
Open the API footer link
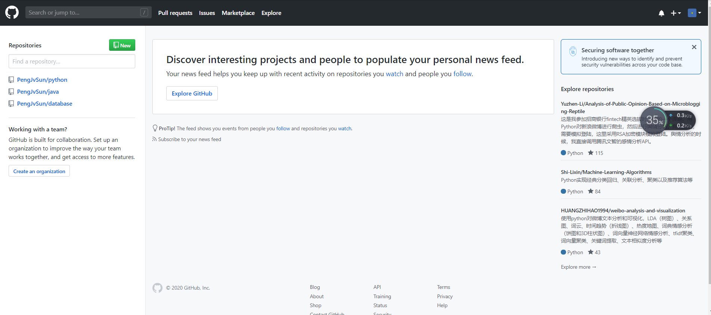point(377,287)
